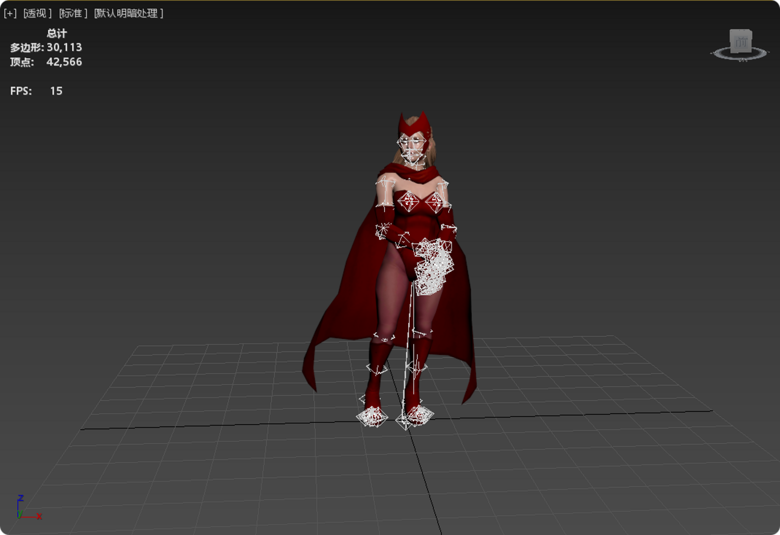Open the 标准 shading viewport menu

click(73, 13)
